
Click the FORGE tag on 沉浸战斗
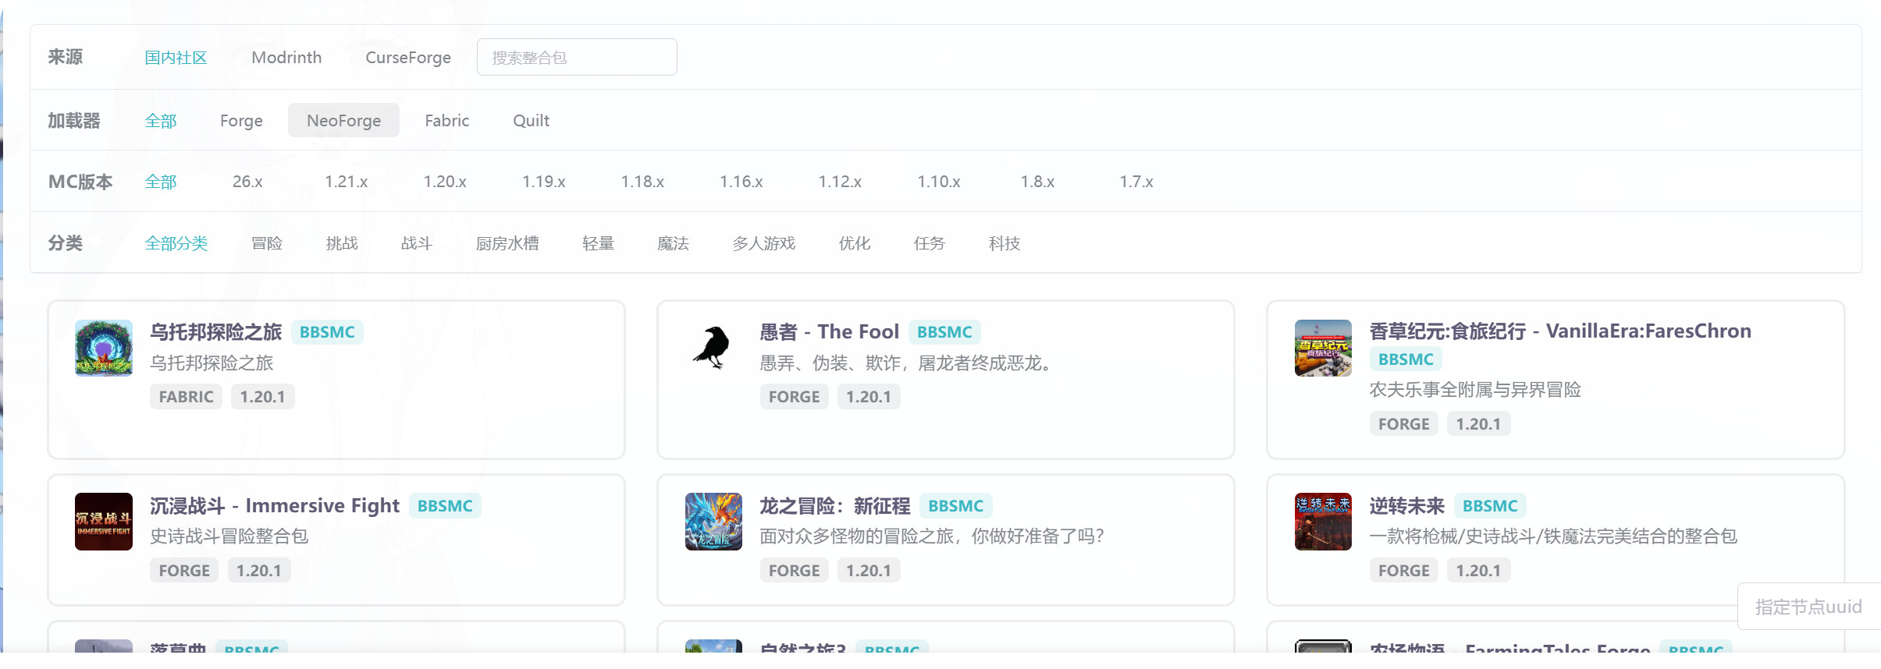pyautogui.click(x=184, y=571)
